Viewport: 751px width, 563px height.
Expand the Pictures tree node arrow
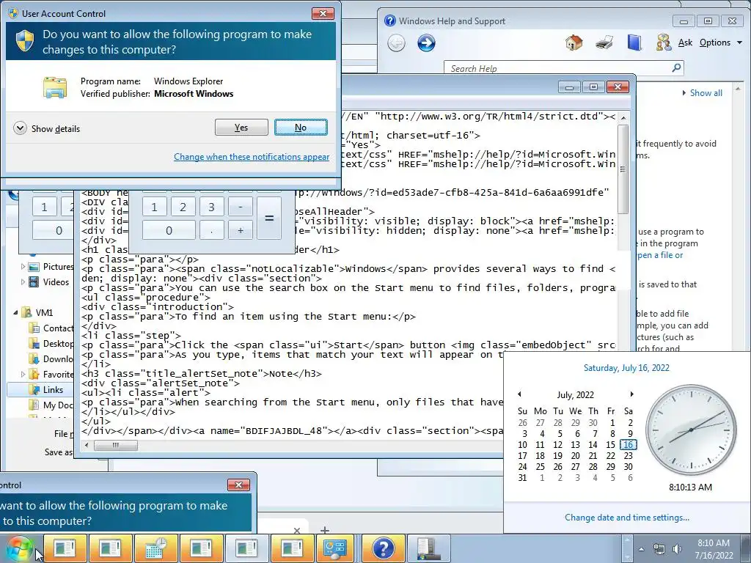[x=23, y=266]
